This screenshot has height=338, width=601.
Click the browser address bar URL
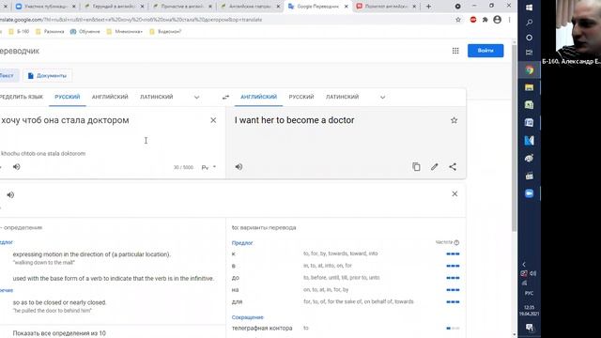pyautogui.click(x=131, y=20)
